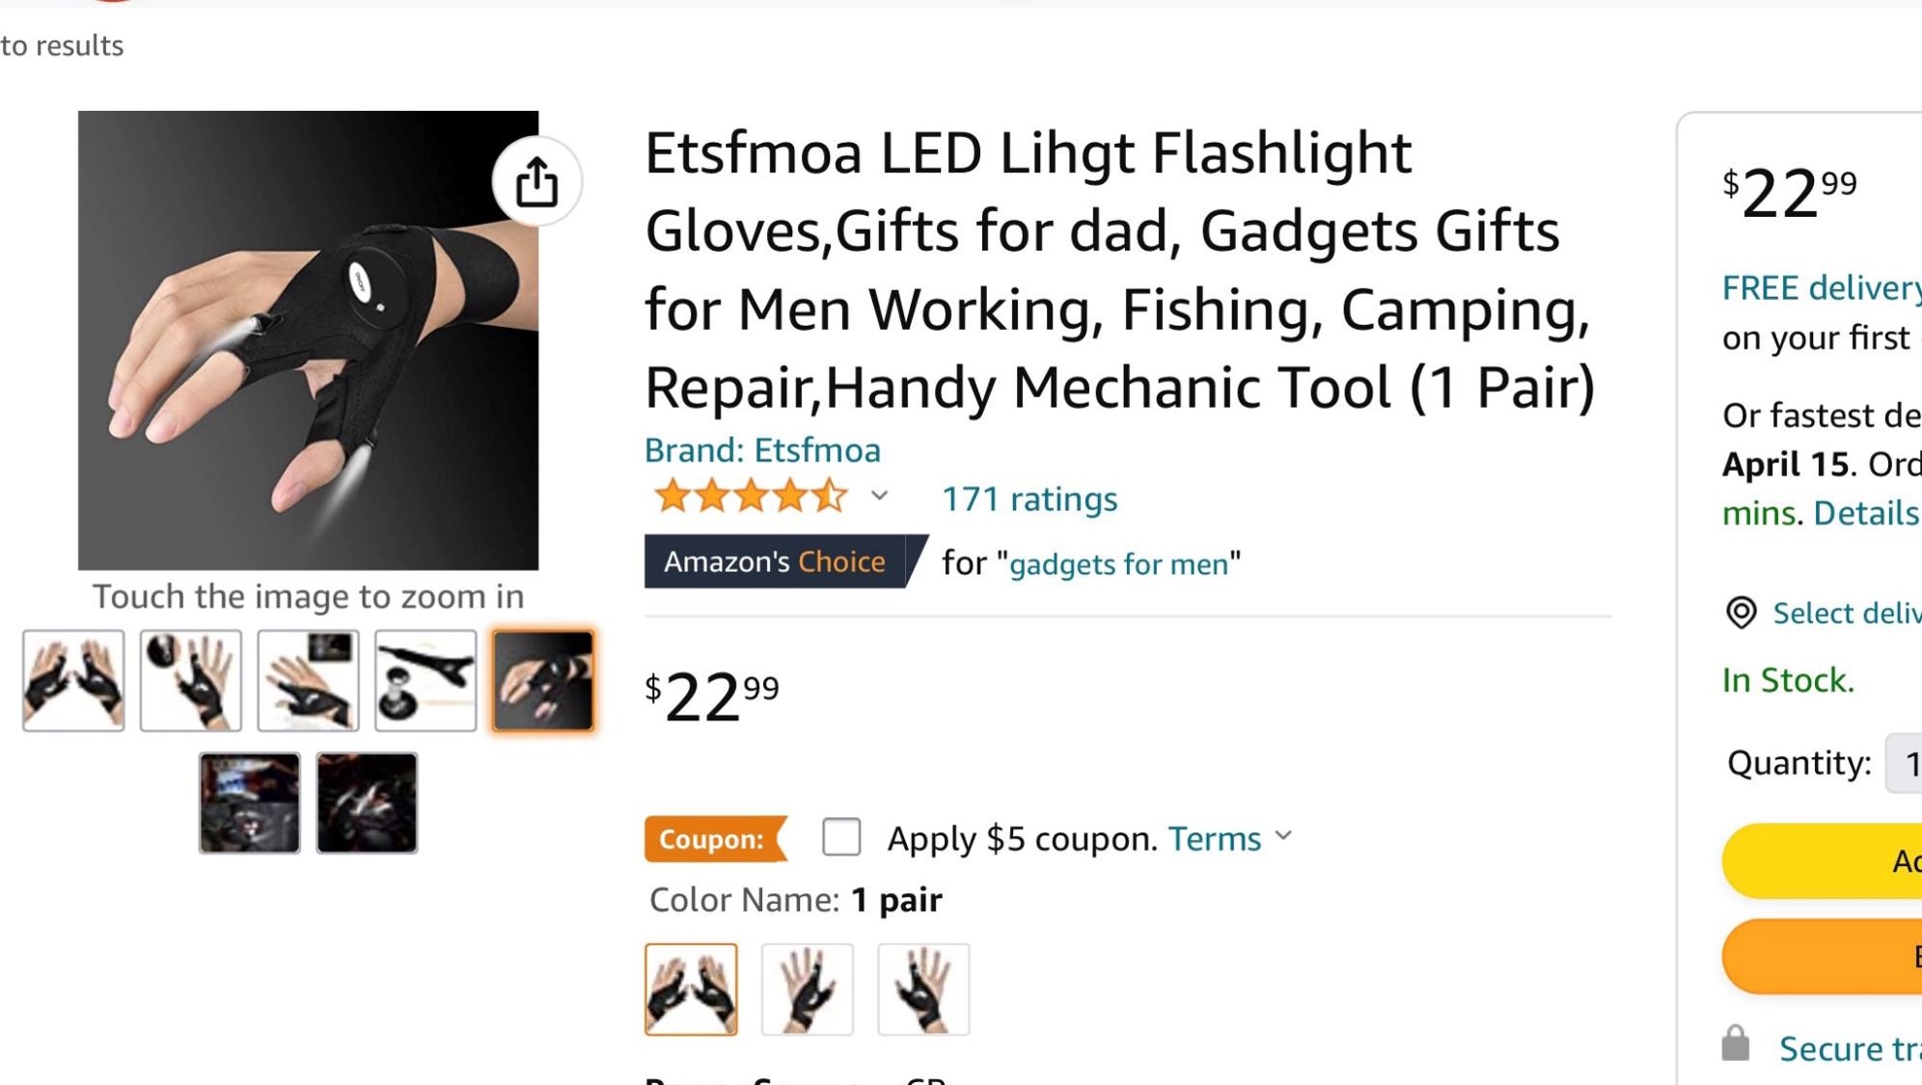Screen dimensions: 1922x1085
Task: Select first thumbnail of two gloves
Action: (74, 681)
